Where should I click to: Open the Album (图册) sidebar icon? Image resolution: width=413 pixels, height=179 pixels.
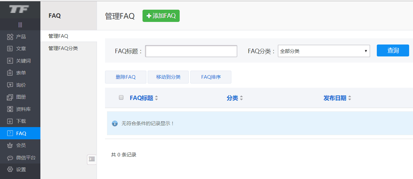pyautogui.click(x=10, y=97)
